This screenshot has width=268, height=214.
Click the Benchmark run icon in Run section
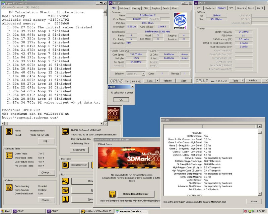pyautogui.click(x=65, y=181)
